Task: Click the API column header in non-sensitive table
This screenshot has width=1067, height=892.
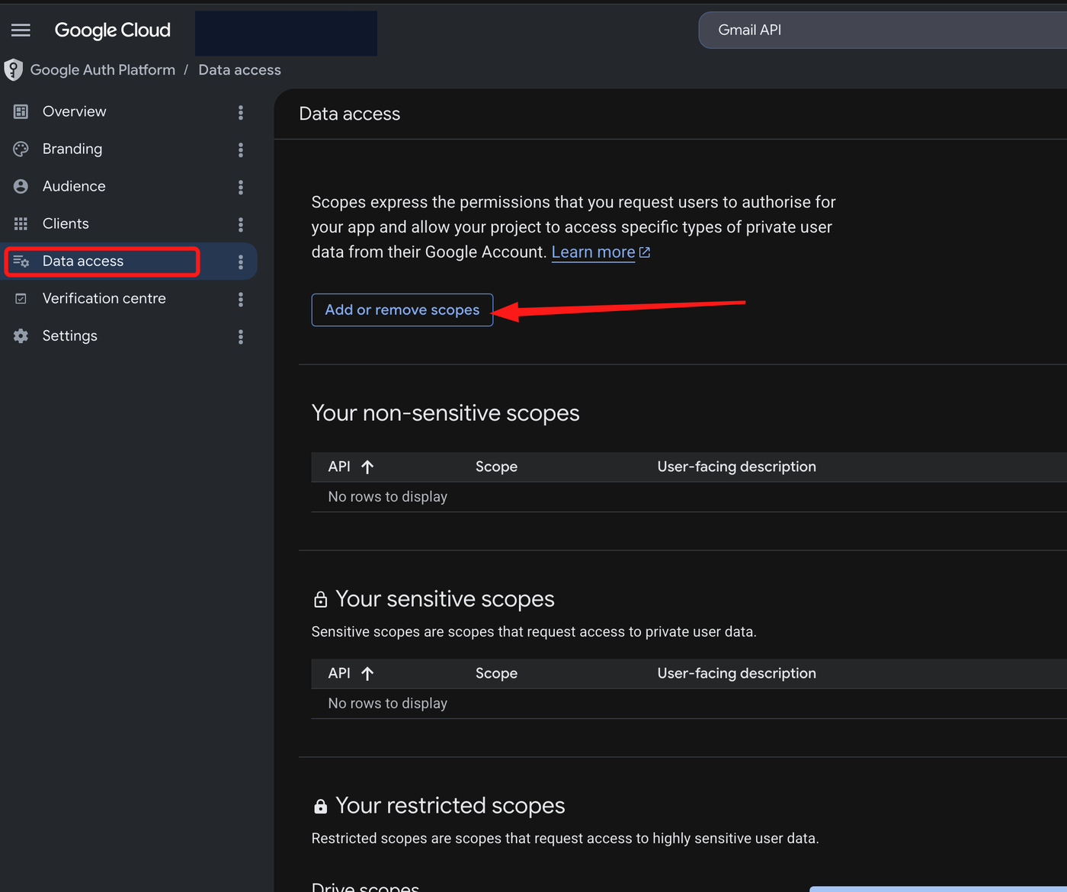Action: (x=339, y=467)
